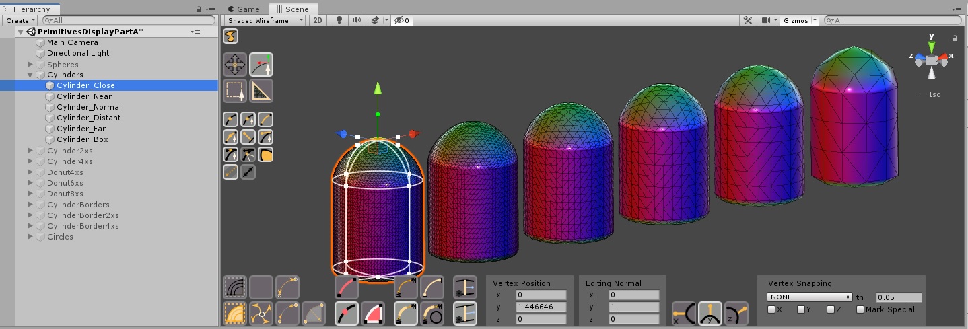
Task: Select the four-arrow move tool icon
Action: 235,65
